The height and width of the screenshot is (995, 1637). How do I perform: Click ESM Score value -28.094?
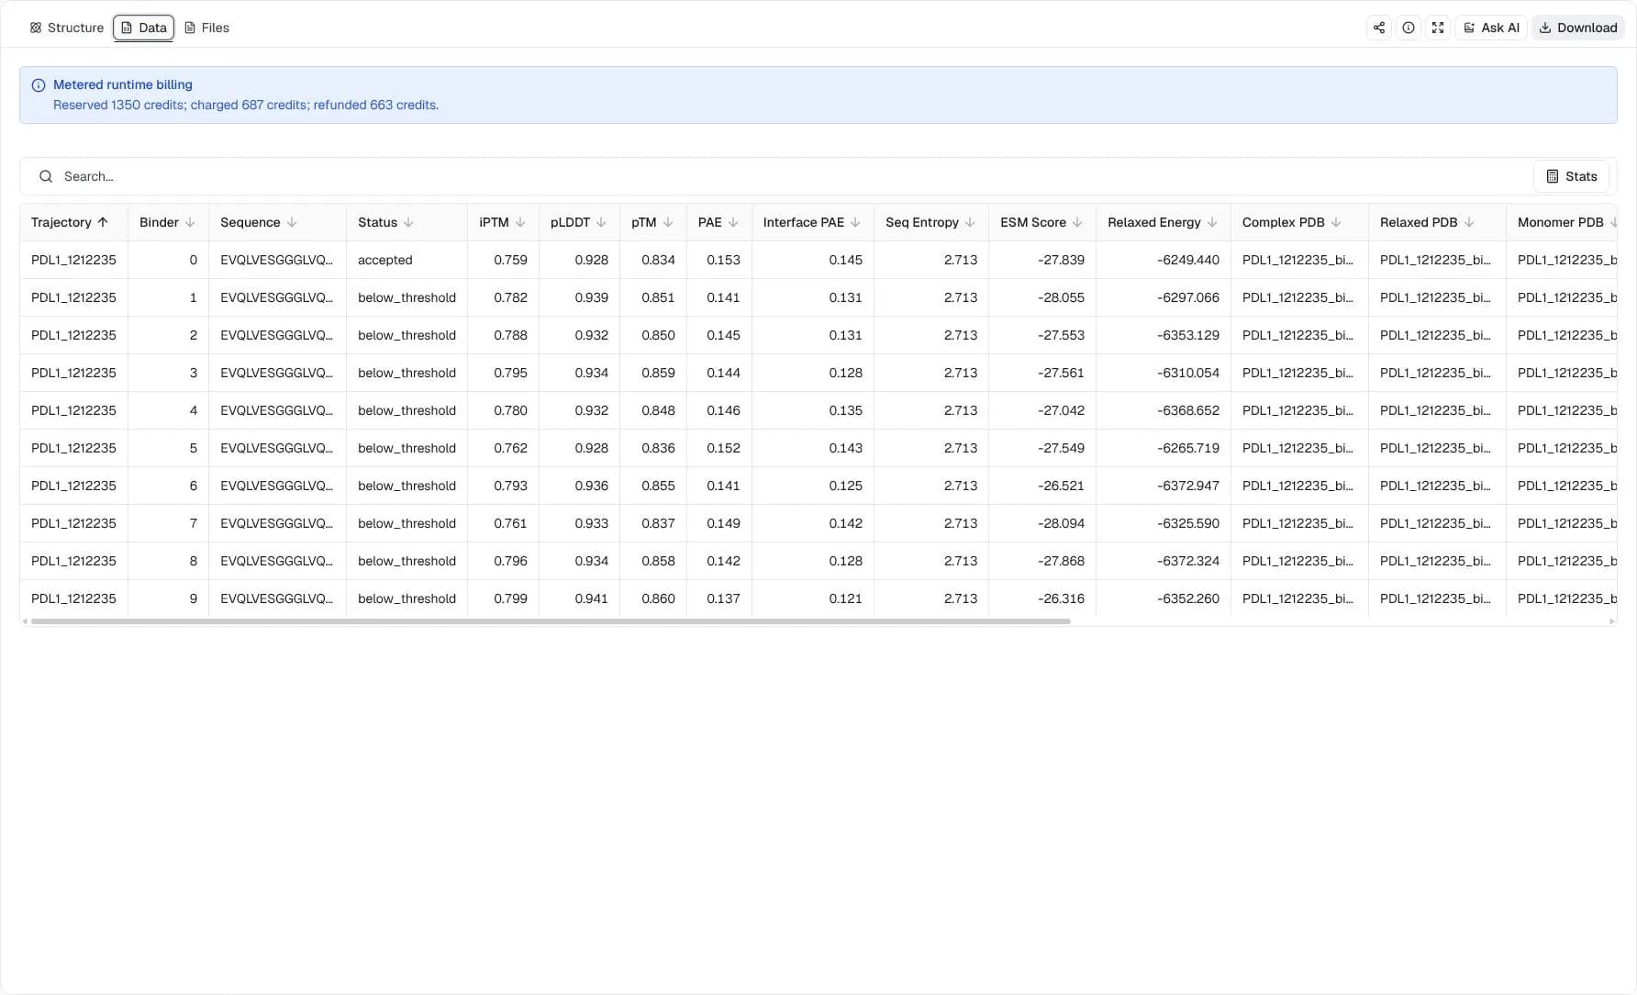coord(1061,523)
